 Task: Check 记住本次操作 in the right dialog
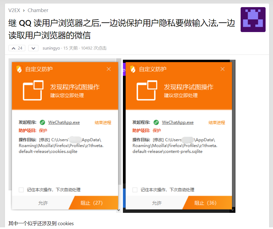[x=135, y=190]
